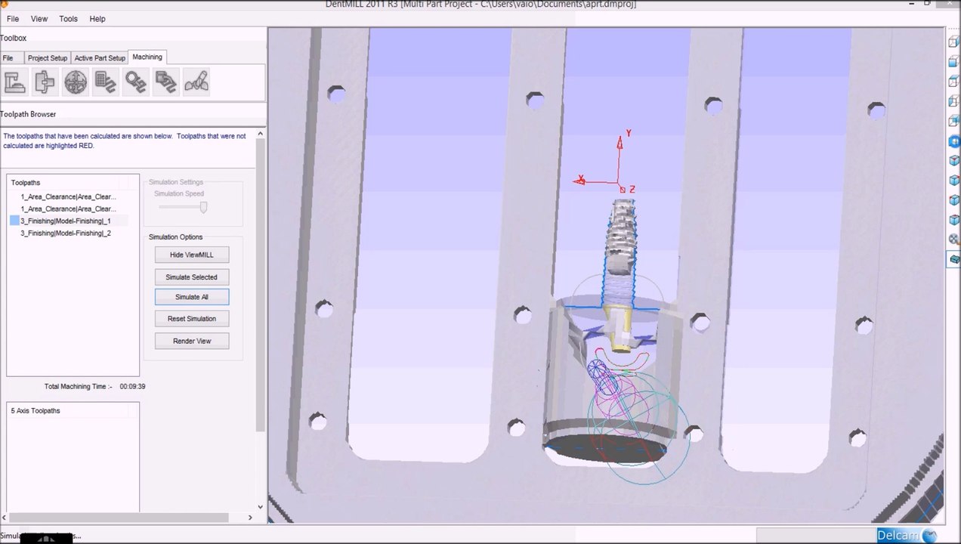Click the toolbox vertical scrollbar down arrow
This screenshot has height=544, width=961.
(261, 507)
